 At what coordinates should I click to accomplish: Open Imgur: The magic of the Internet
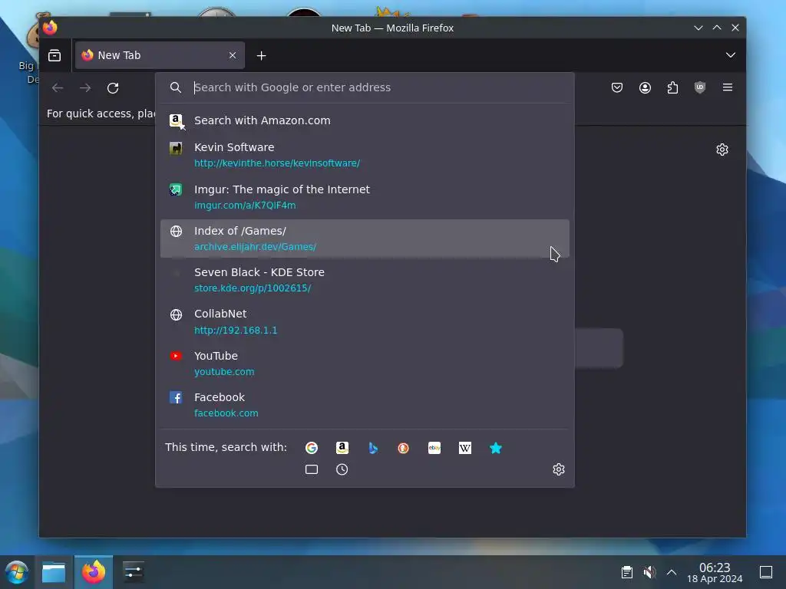coord(365,197)
